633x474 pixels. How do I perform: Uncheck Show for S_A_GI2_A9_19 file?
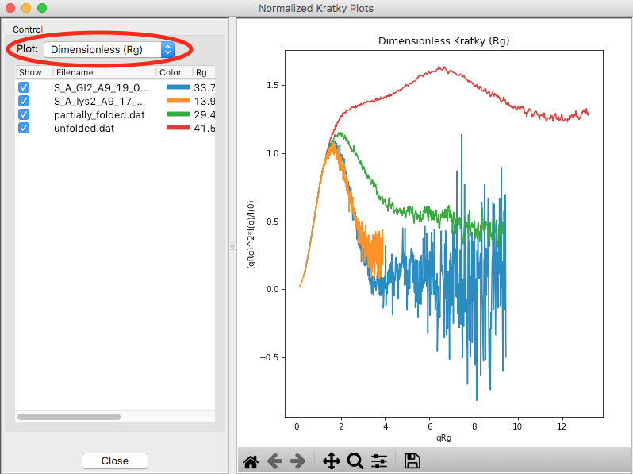coord(24,87)
